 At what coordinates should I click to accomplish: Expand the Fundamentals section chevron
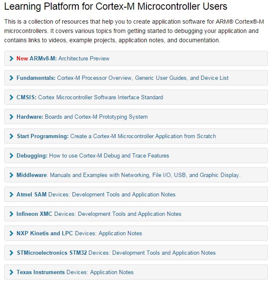(11, 78)
